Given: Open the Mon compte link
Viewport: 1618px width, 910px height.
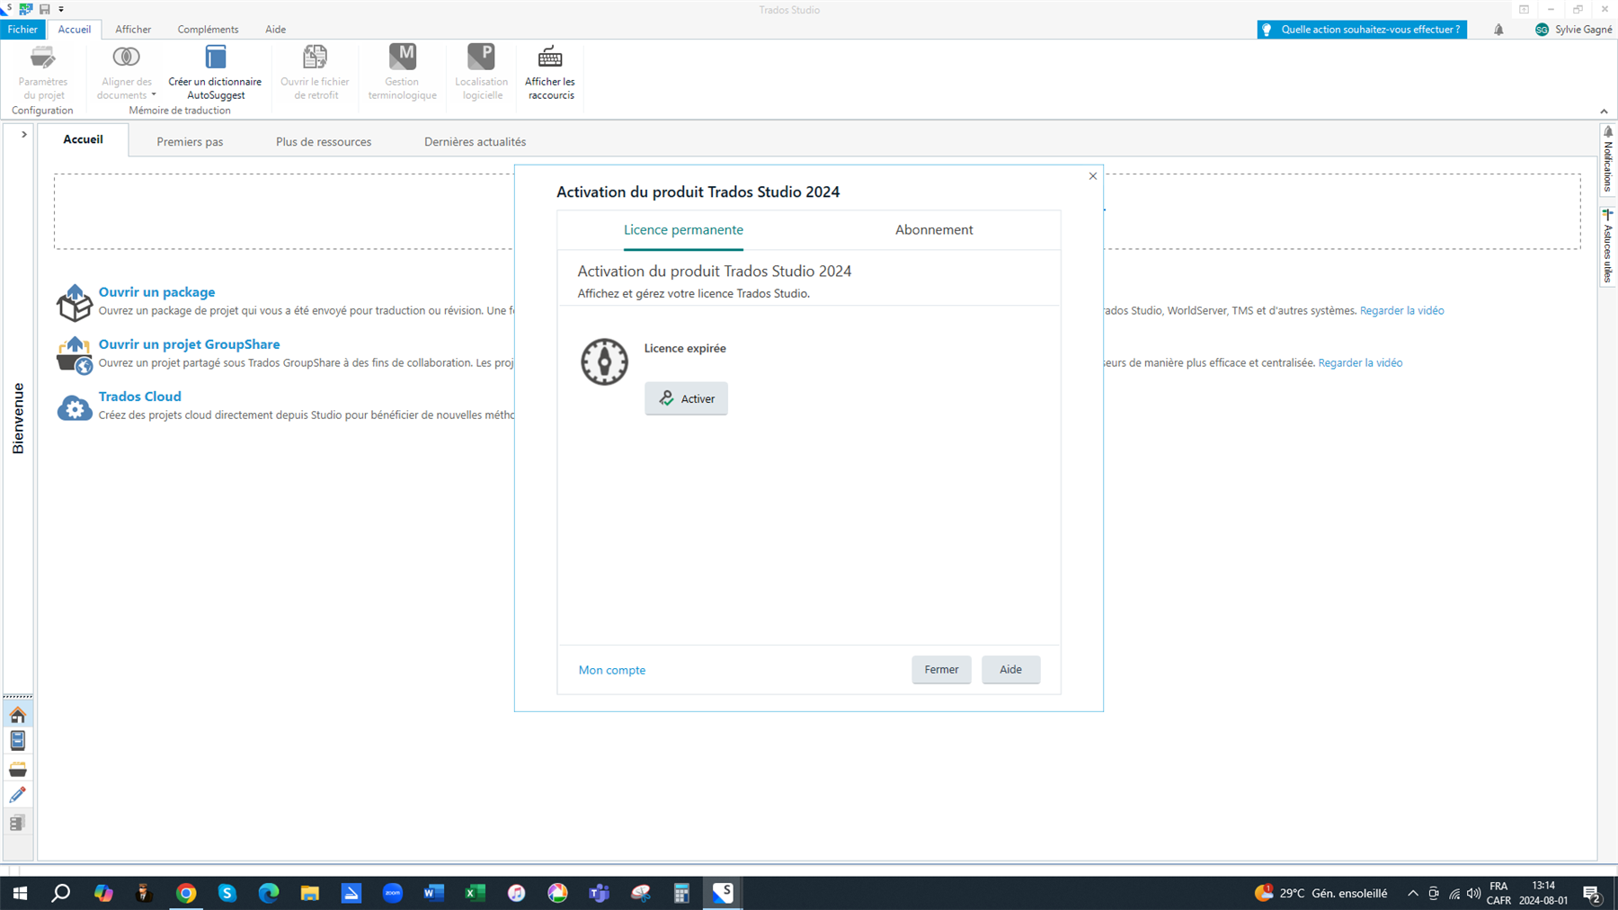Looking at the screenshot, I should [612, 670].
